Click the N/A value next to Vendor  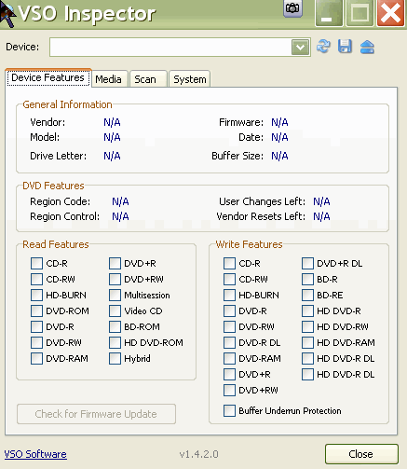click(112, 122)
